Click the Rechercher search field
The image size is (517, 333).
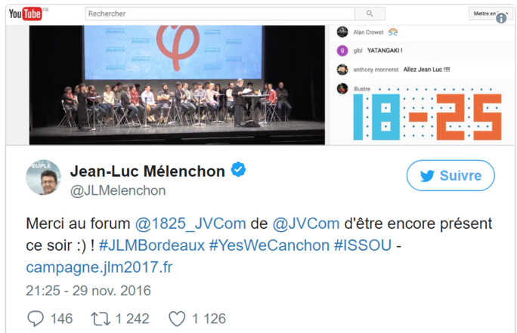pos(218,14)
